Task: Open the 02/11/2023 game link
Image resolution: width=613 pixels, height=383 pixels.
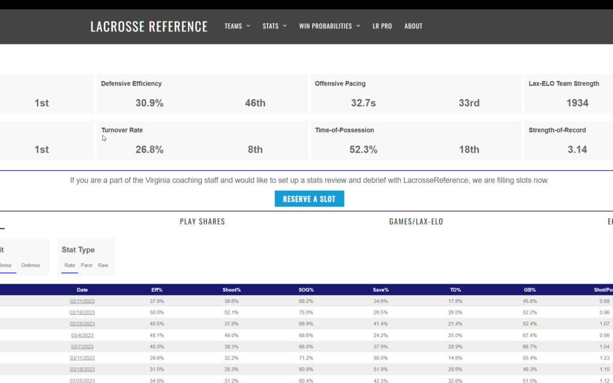Action: (82, 301)
